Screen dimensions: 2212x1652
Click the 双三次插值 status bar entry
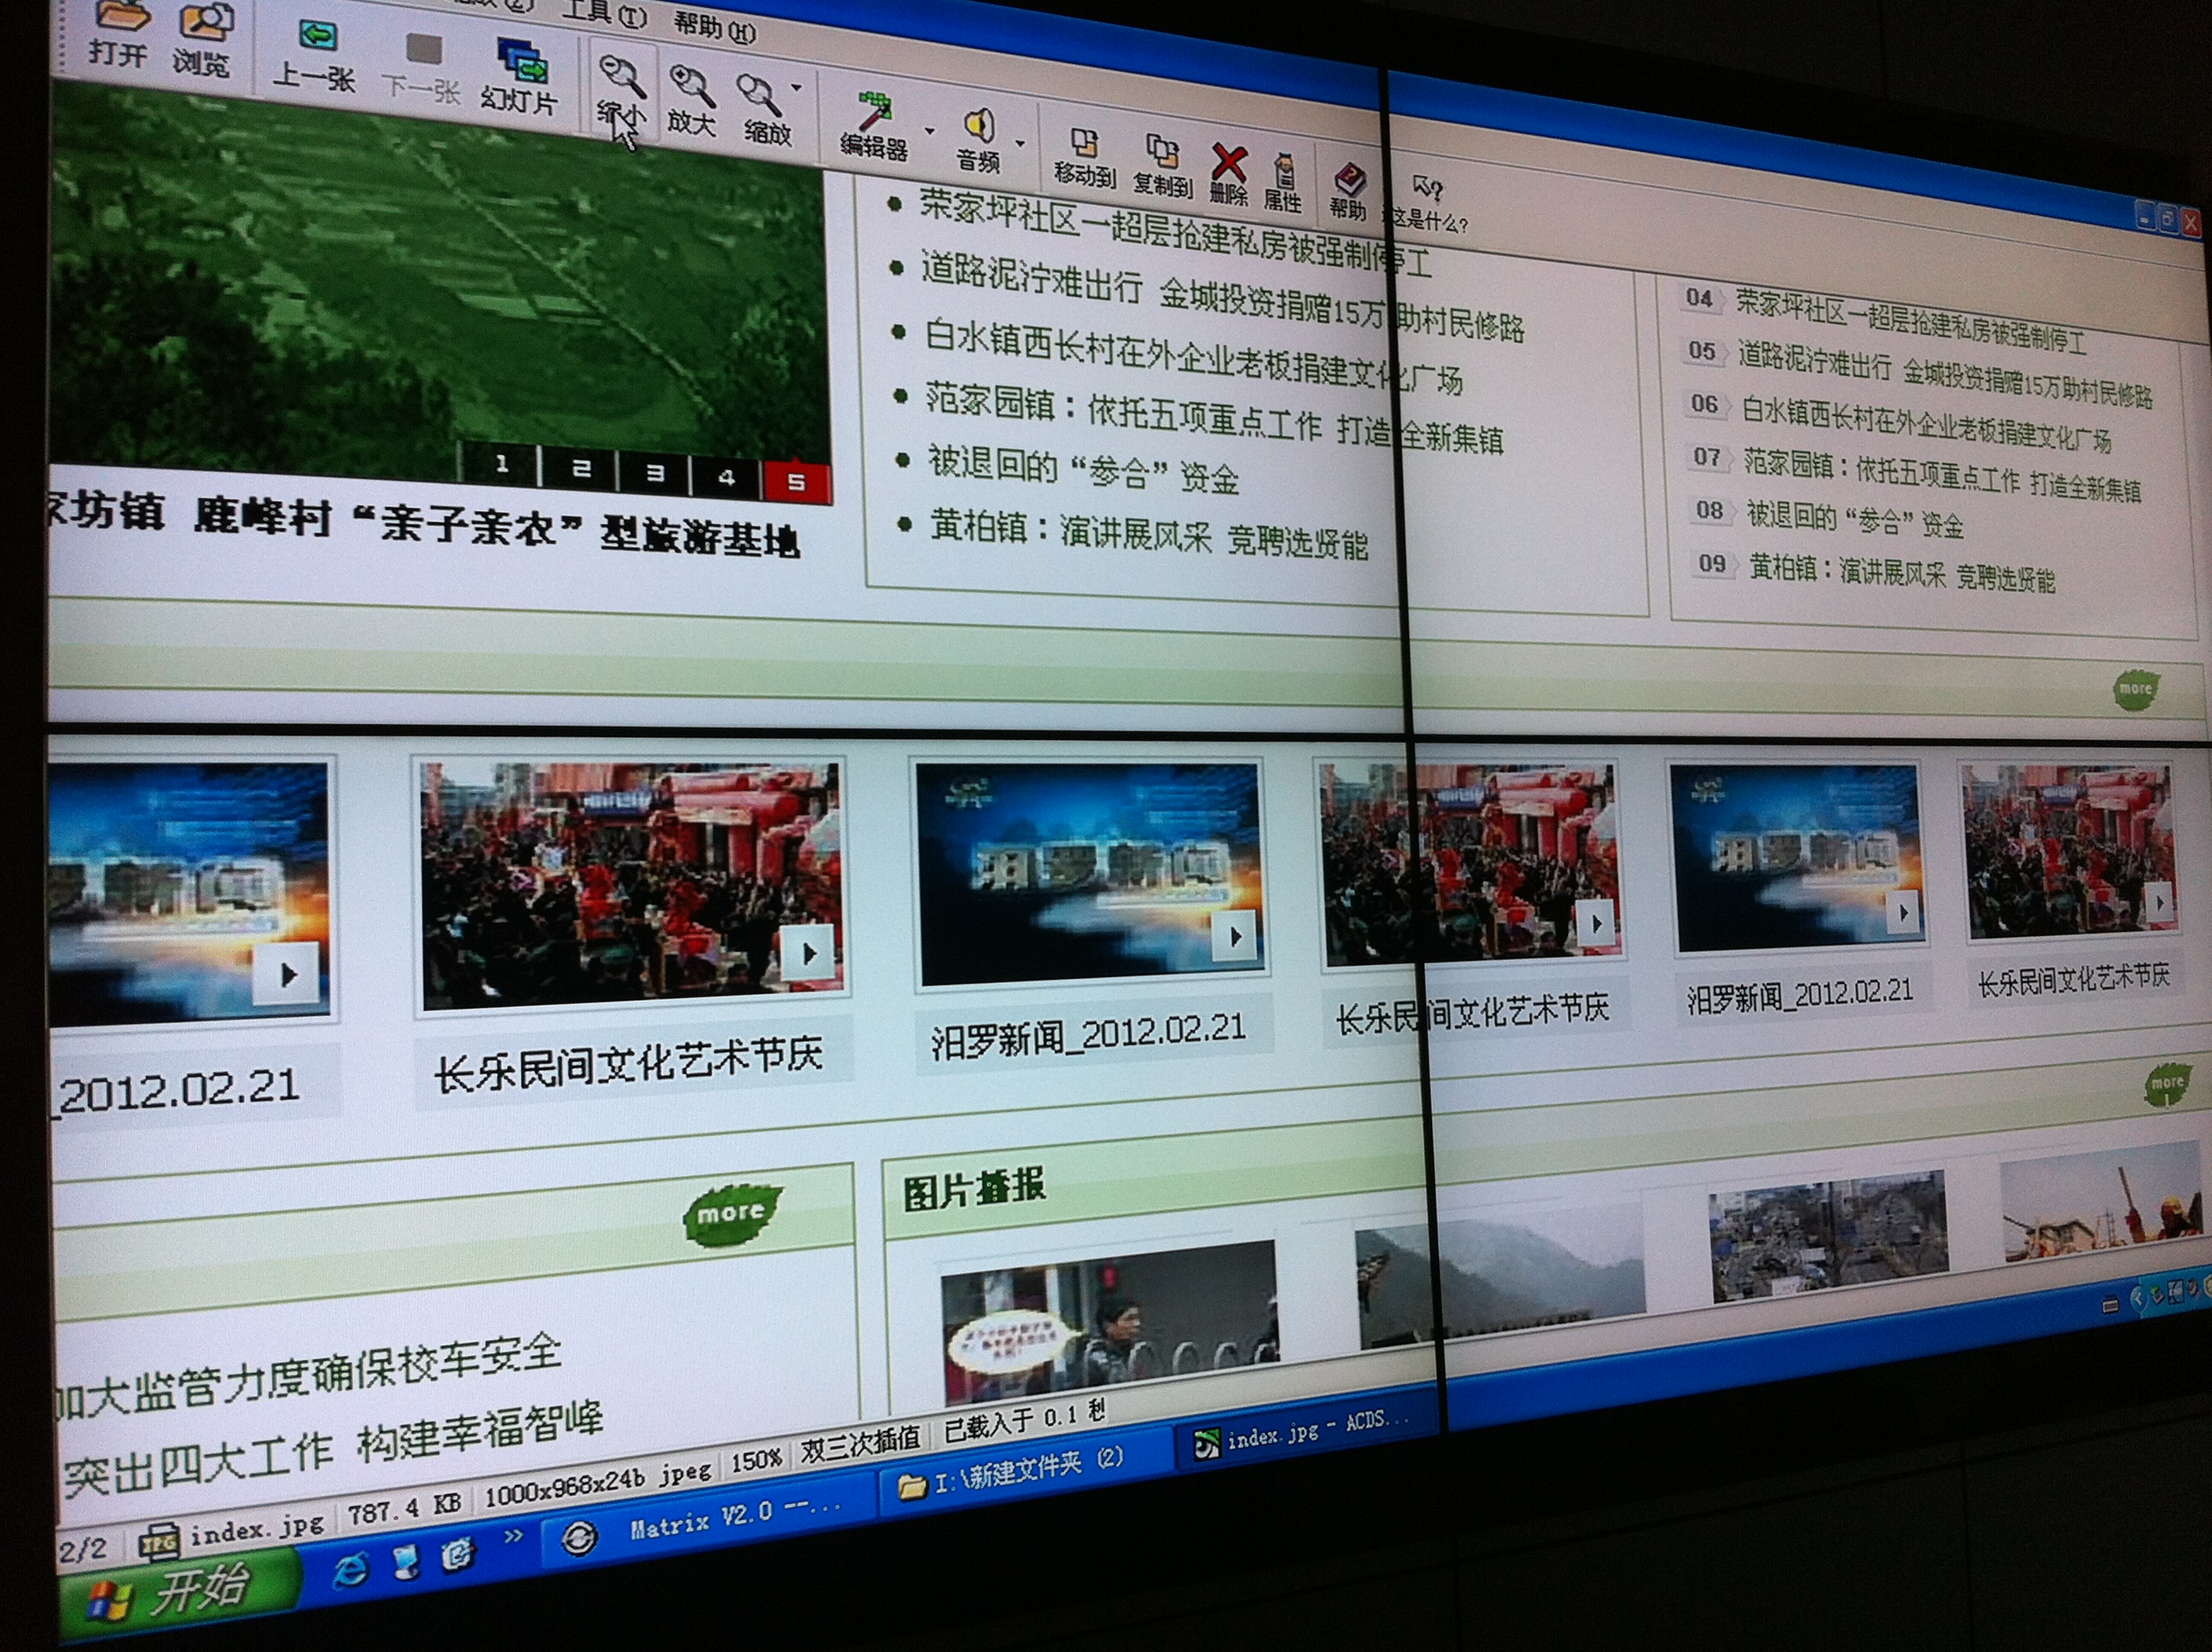(x=860, y=1446)
